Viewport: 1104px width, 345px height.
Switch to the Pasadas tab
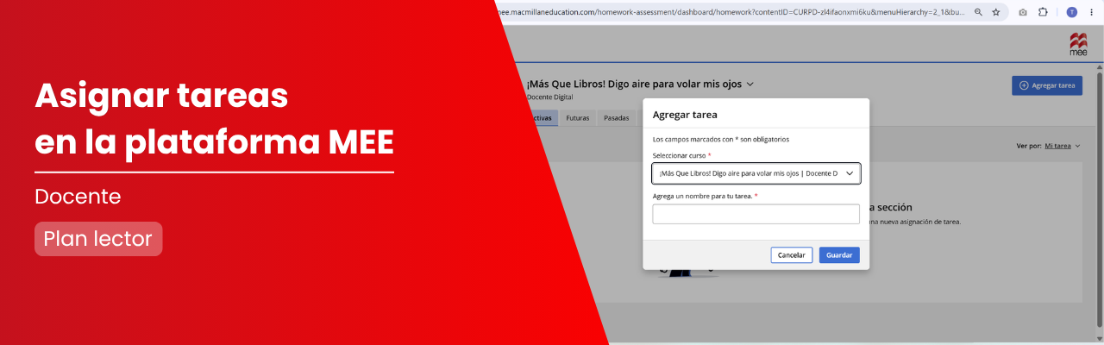[x=616, y=118]
